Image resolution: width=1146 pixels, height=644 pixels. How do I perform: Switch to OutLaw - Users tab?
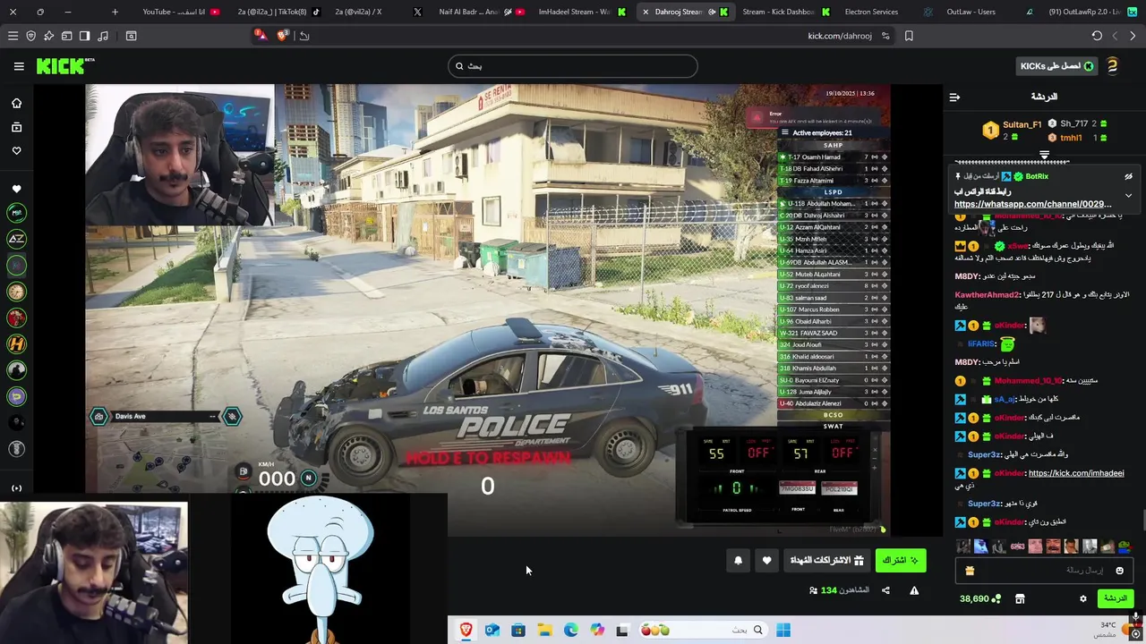[x=972, y=12]
